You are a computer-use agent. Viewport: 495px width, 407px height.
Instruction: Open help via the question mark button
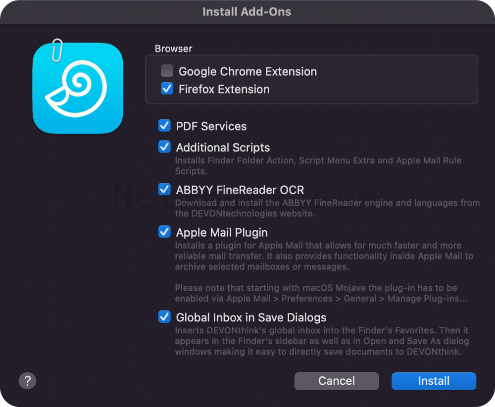tap(27, 381)
